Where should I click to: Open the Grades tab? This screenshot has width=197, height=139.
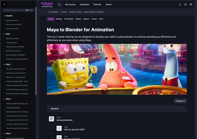(78, 19)
